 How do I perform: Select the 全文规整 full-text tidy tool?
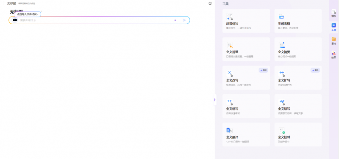pyautogui.click(x=246, y=49)
